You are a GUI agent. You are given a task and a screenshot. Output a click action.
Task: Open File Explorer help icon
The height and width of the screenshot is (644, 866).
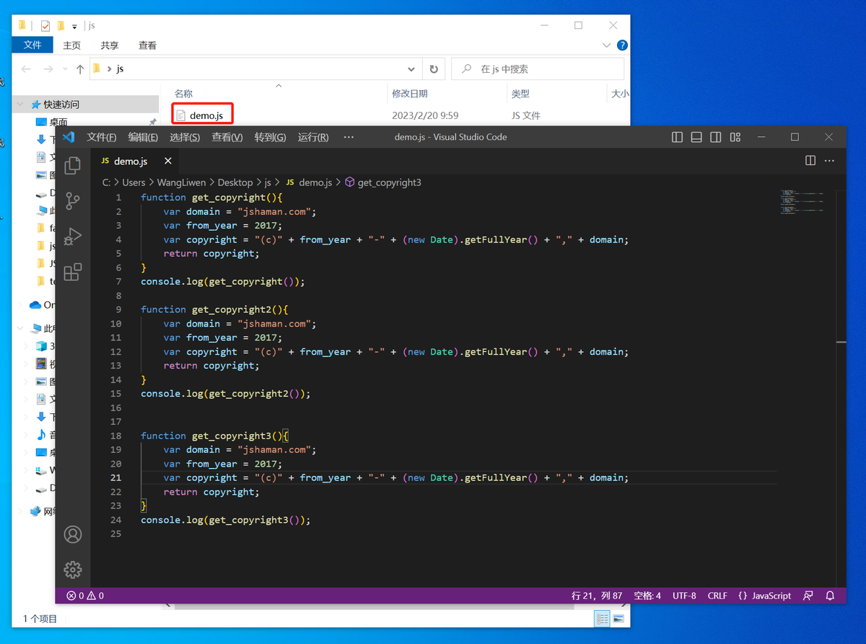[x=622, y=45]
